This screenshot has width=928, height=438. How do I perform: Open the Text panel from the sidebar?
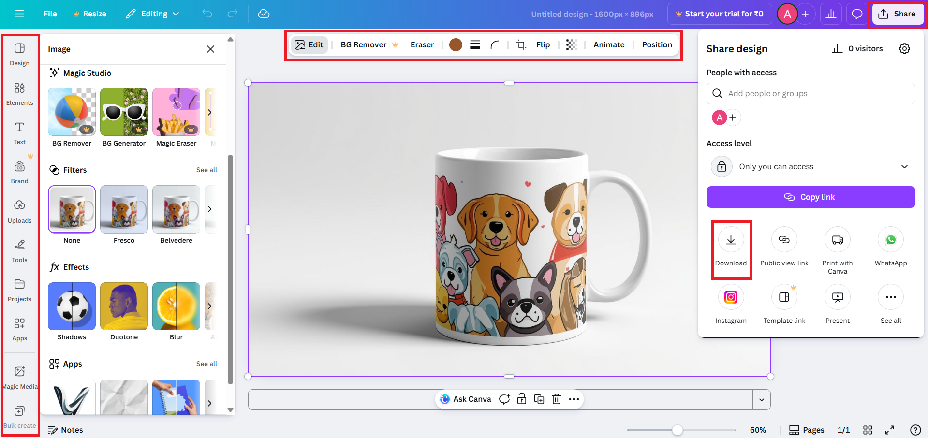19,132
